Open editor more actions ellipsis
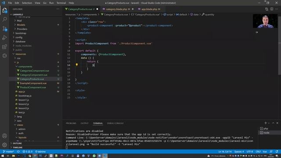This screenshot has width=281, height=158. 277,9
